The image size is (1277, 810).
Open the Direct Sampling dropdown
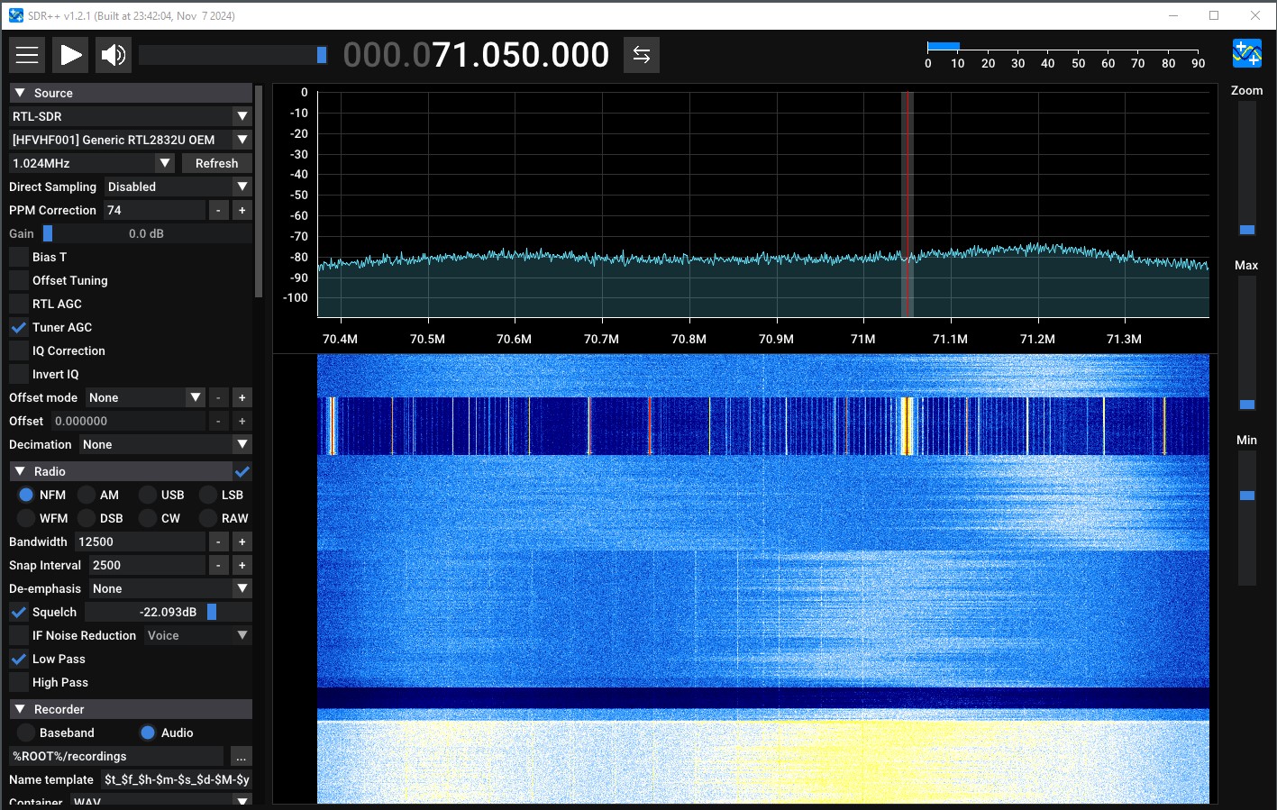tap(178, 187)
